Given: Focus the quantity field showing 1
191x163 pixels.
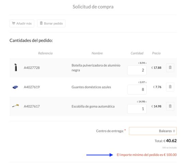Looking at the screenshot, I should point(137,109).
